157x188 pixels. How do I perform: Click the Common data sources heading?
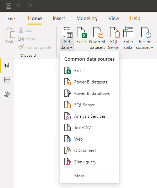(x=90, y=59)
